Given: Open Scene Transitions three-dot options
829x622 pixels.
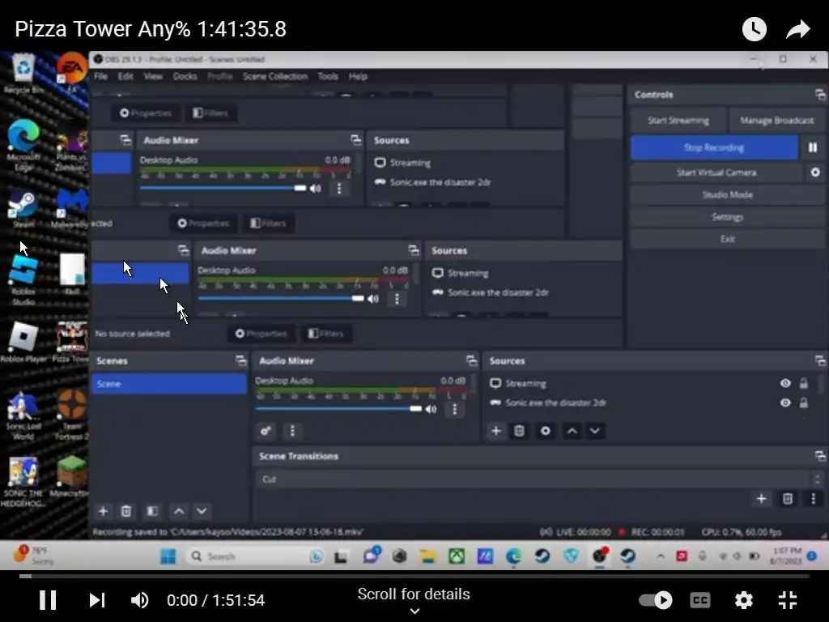Looking at the screenshot, I should [813, 499].
